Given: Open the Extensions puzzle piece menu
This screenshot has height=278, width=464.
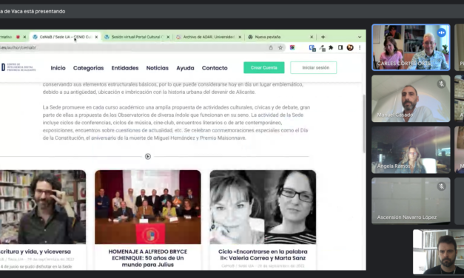Looking at the screenshot, I should (331, 47).
